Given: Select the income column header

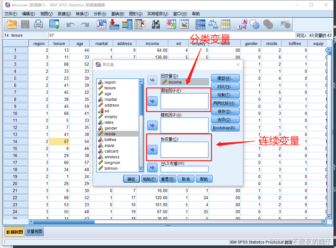Looking at the screenshot, I should [152, 43].
